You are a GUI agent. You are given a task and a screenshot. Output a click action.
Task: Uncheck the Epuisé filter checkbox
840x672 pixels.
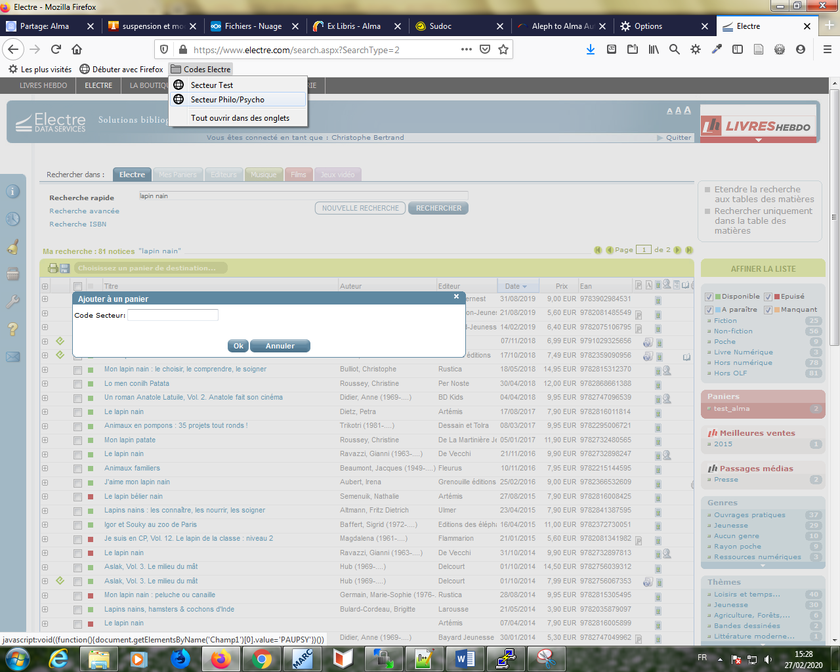click(768, 297)
